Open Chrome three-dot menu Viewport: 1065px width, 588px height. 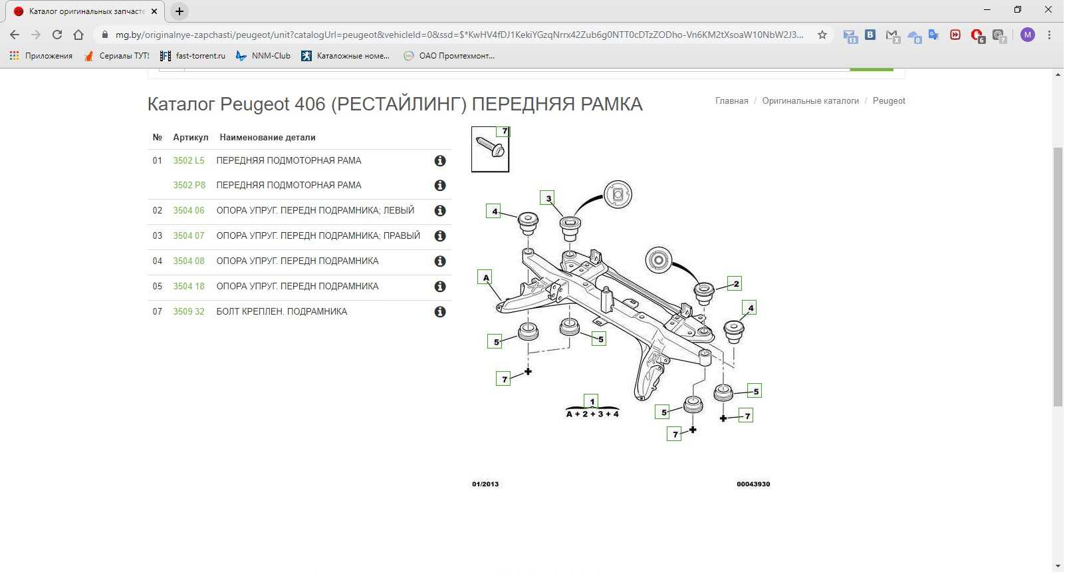click(1050, 35)
